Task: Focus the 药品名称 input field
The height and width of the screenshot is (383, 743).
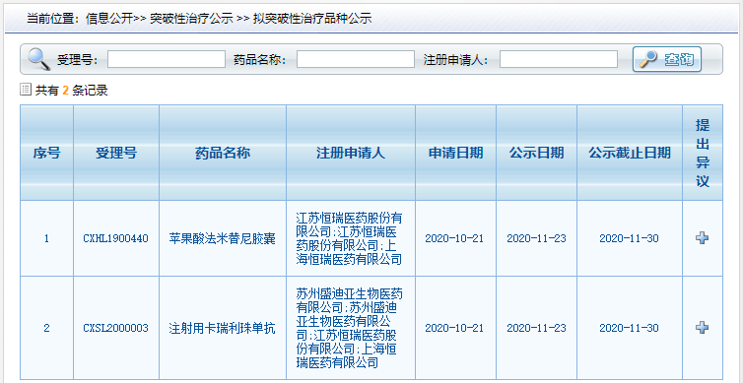Action: pos(356,59)
